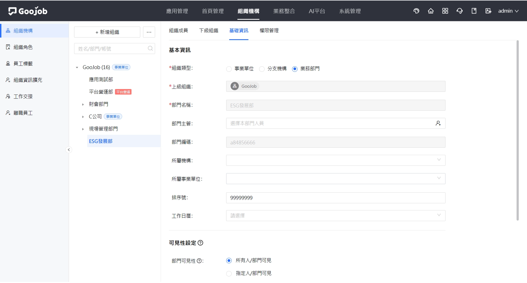Click the 離職員工 sidebar icon
This screenshot has height=283, width=527.
point(8,113)
